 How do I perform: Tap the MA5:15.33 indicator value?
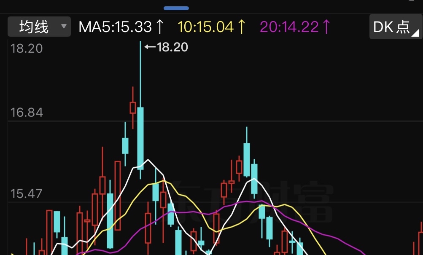coord(121,27)
